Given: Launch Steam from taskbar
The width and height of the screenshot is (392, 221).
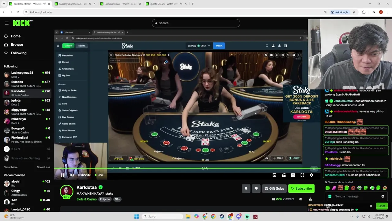Looking at the screenshot, I should point(222,216).
